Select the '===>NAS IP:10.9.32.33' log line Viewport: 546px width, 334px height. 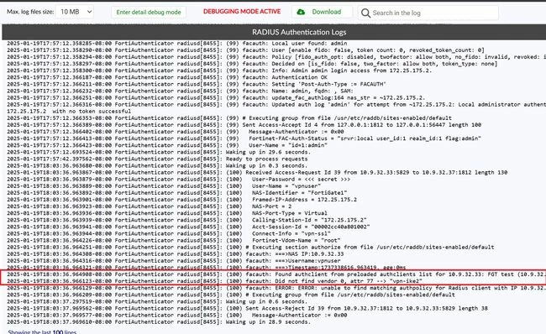pos(176,254)
